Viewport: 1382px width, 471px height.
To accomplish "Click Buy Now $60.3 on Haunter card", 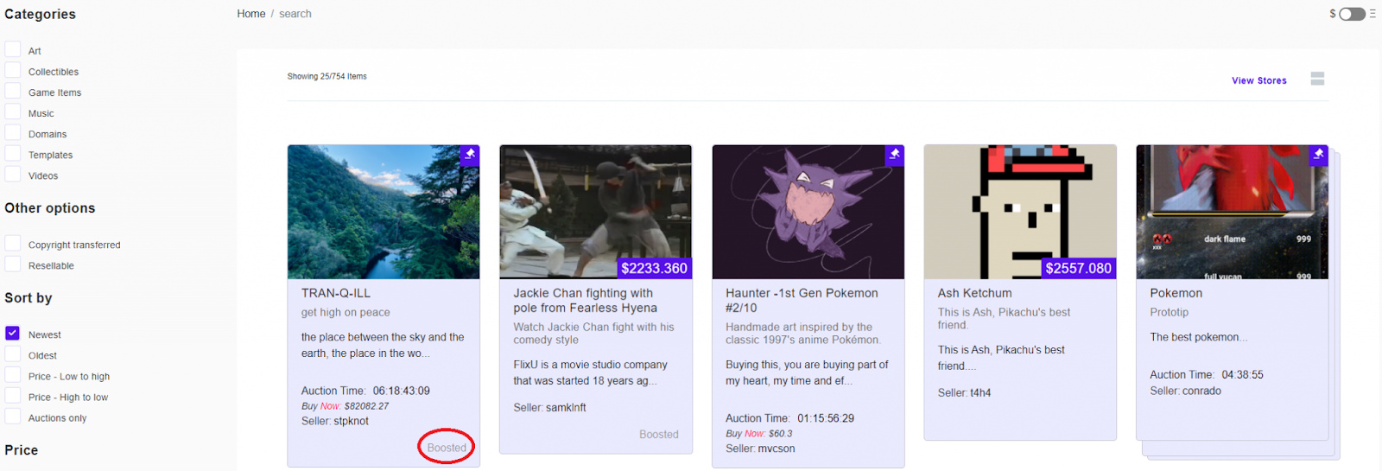I will click(759, 433).
